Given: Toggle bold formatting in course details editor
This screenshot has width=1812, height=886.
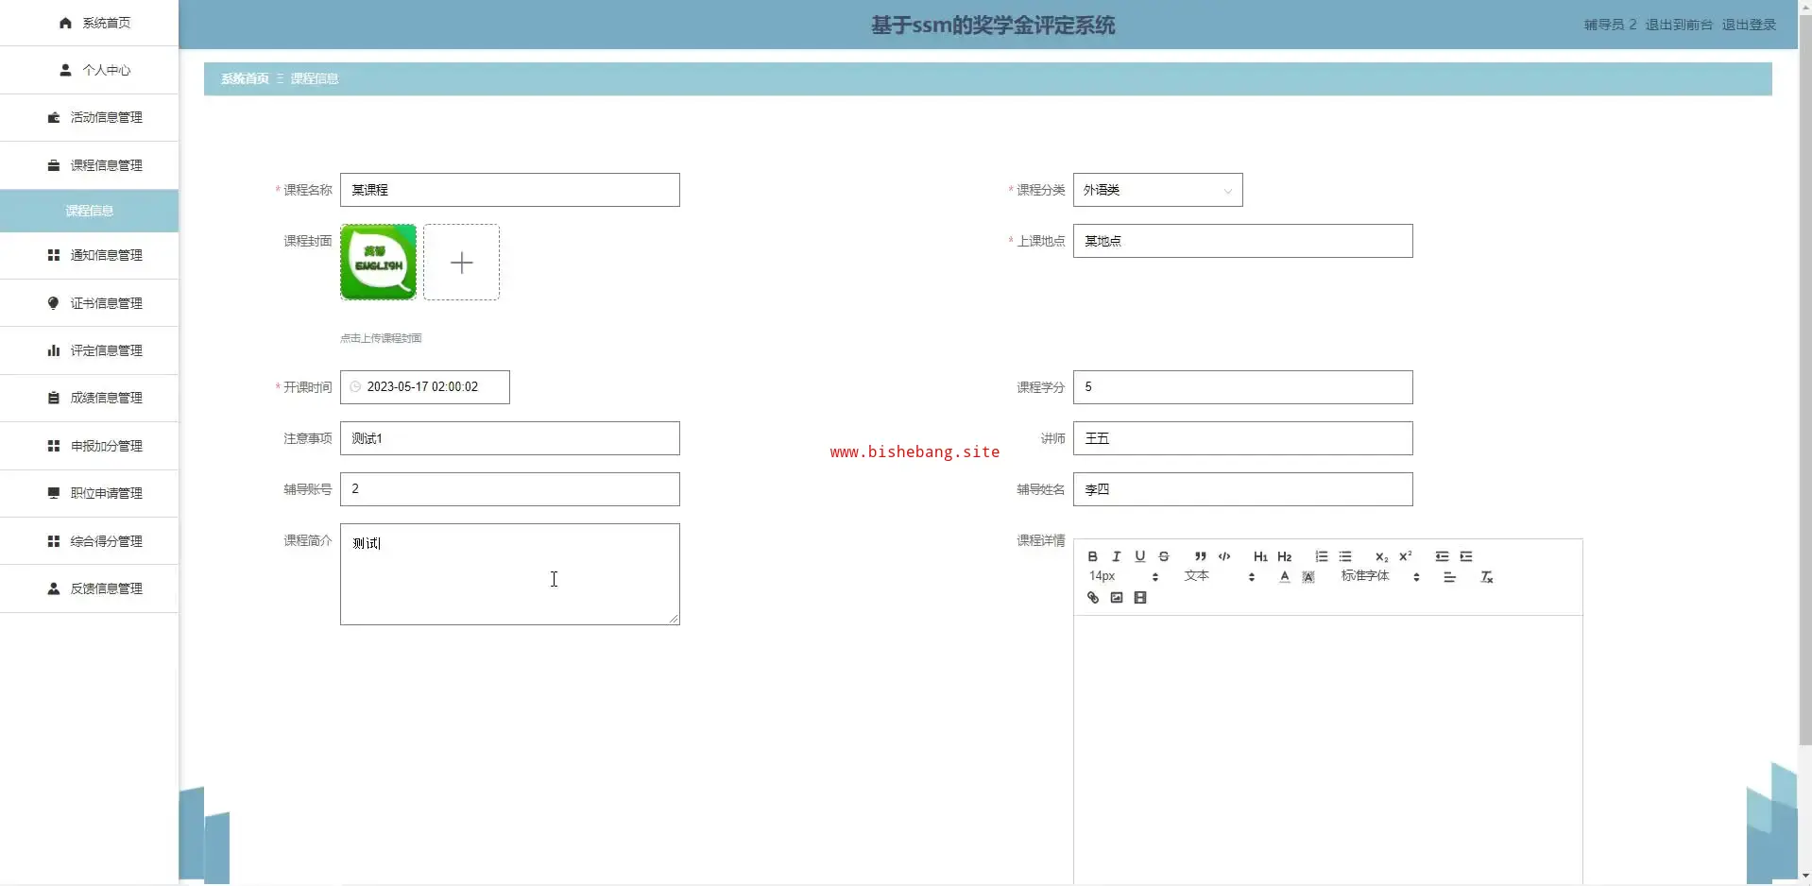Looking at the screenshot, I should coord(1092,556).
